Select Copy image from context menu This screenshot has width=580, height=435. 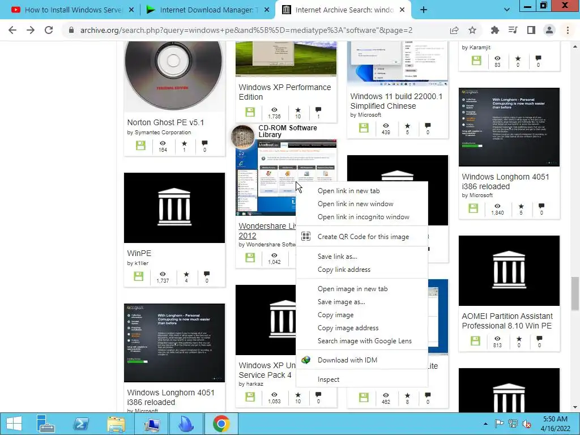[362, 315]
